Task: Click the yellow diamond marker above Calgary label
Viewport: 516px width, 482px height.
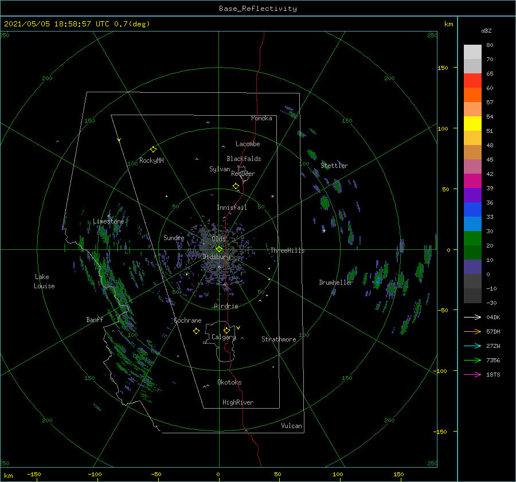Action: 226,330
